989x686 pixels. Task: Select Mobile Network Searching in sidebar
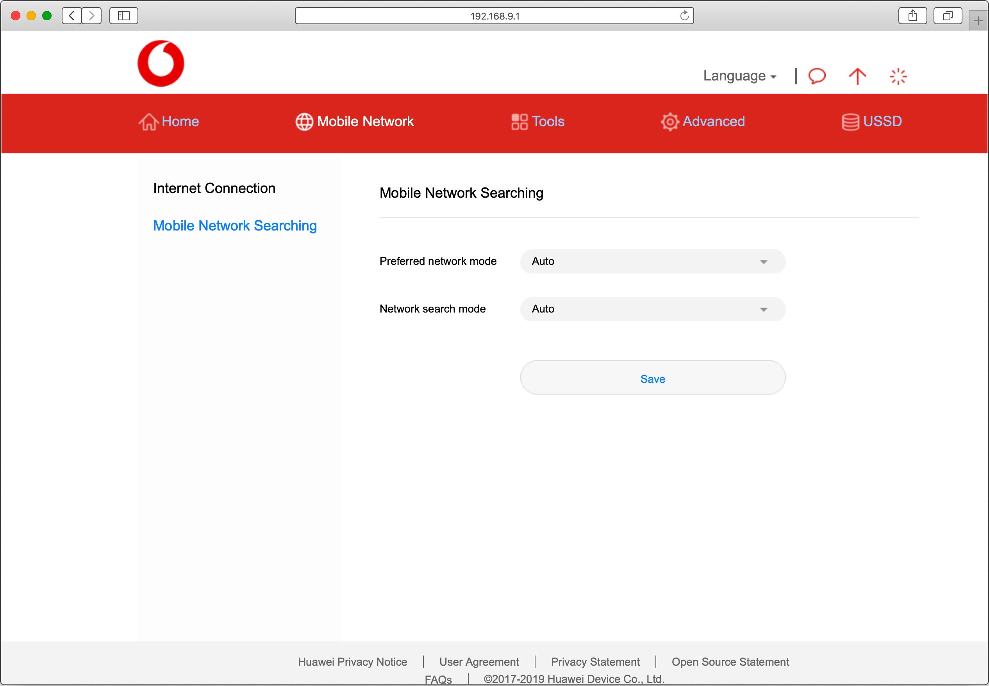click(x=235, y=225)
